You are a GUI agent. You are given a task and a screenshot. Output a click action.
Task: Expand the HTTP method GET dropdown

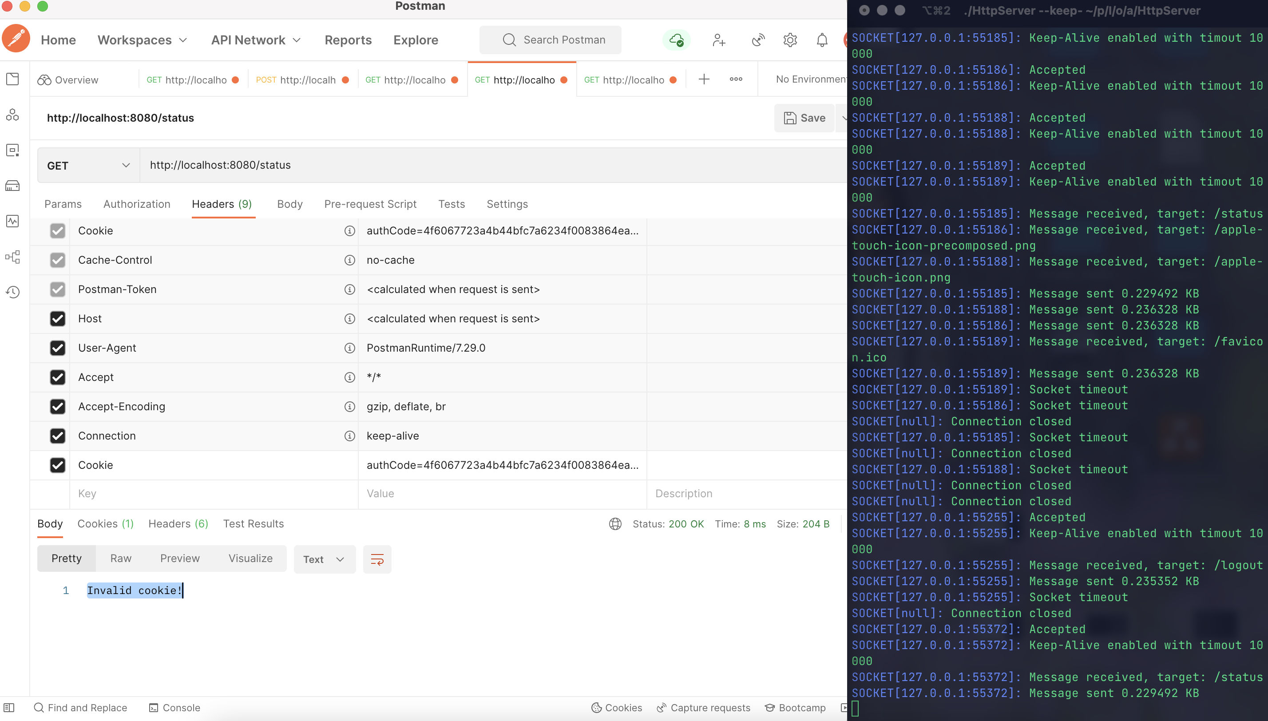click(88, 166)
